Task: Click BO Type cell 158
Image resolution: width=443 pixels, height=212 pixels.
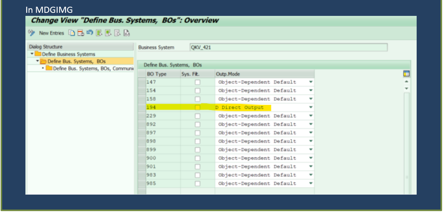Action: [x=163, y=99]
